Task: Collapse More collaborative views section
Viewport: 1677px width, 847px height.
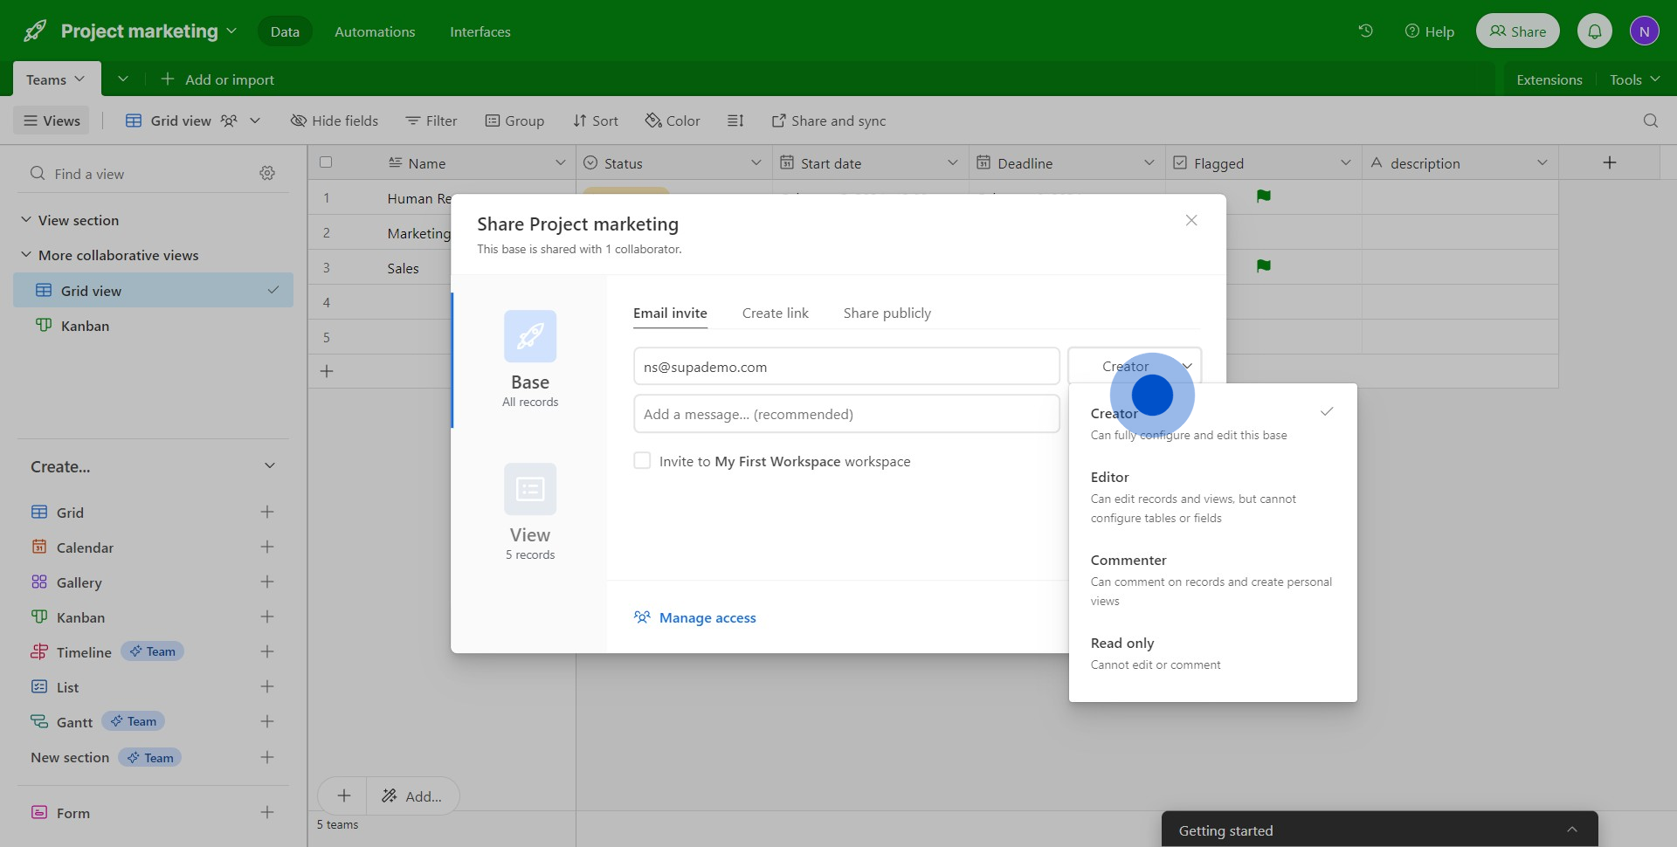Action: 26,255
